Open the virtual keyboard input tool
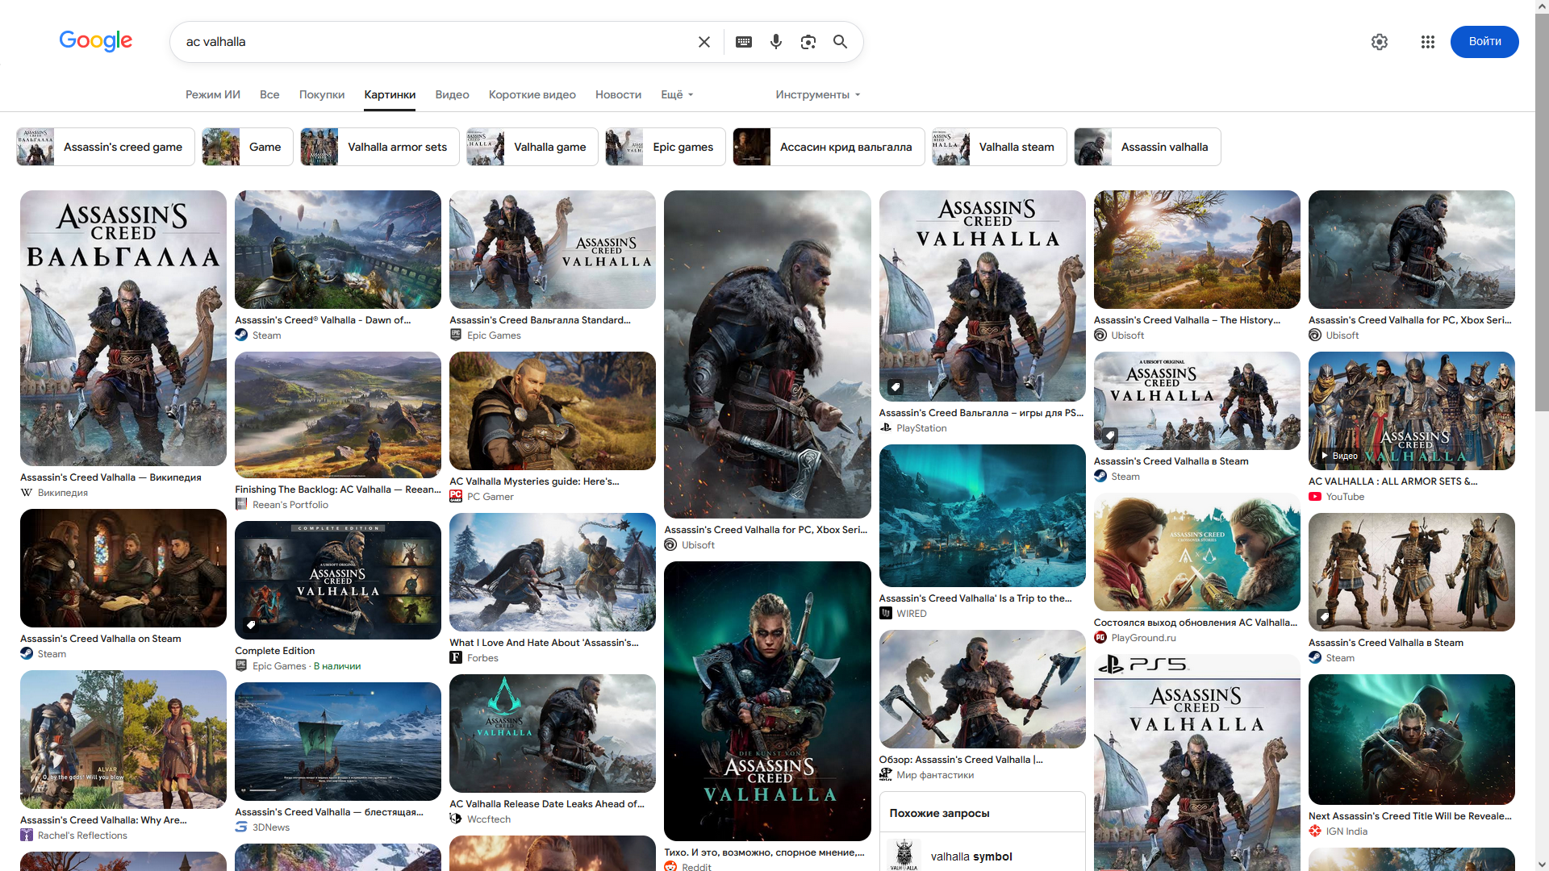The height and width of the screenshot is (871, 1549). [x=744, y=42]
